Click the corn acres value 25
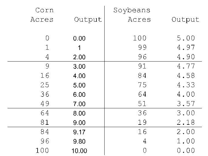The image size is (208, 156). point(45,85)
